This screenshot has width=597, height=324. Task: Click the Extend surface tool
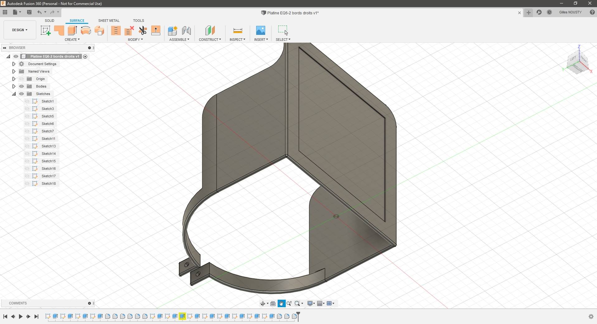coord(156,31)
